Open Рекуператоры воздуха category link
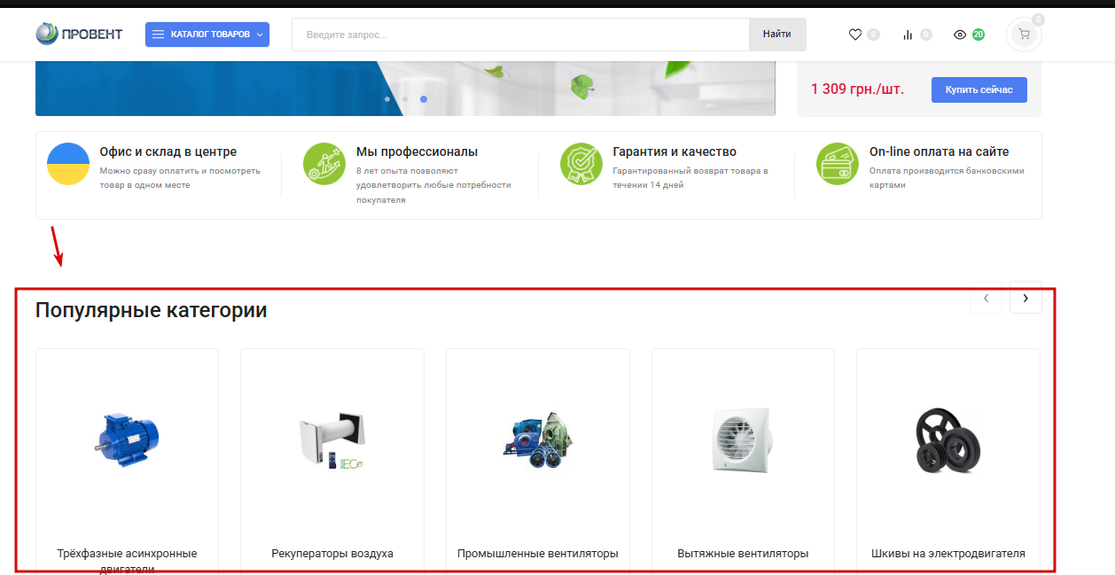Screen dimensions: 1115x575 click(332, 554)
